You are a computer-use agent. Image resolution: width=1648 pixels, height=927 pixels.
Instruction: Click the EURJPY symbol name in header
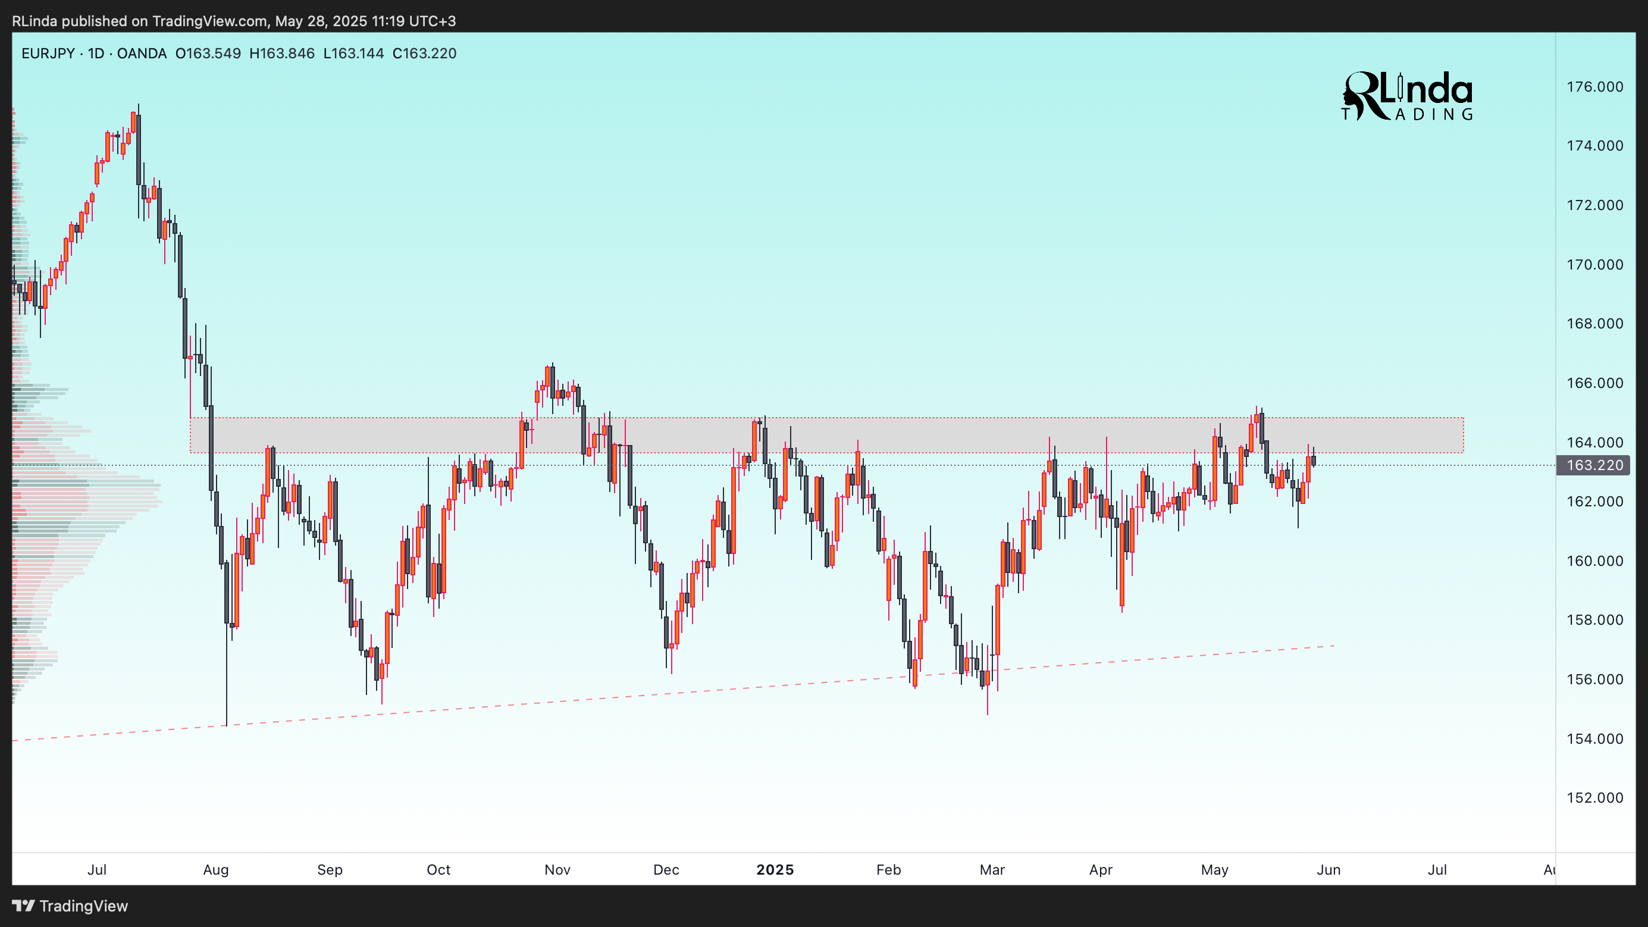(48, 53)
